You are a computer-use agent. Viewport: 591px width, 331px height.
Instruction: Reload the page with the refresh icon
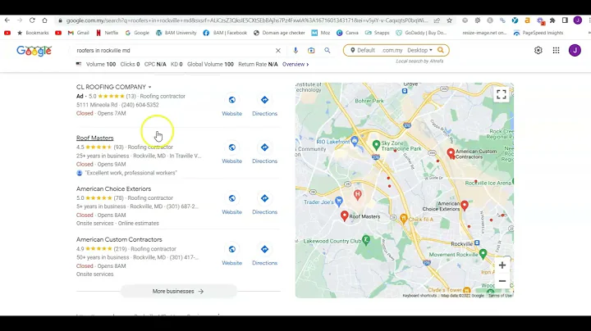pyautogui.click(x=32, y=20)
